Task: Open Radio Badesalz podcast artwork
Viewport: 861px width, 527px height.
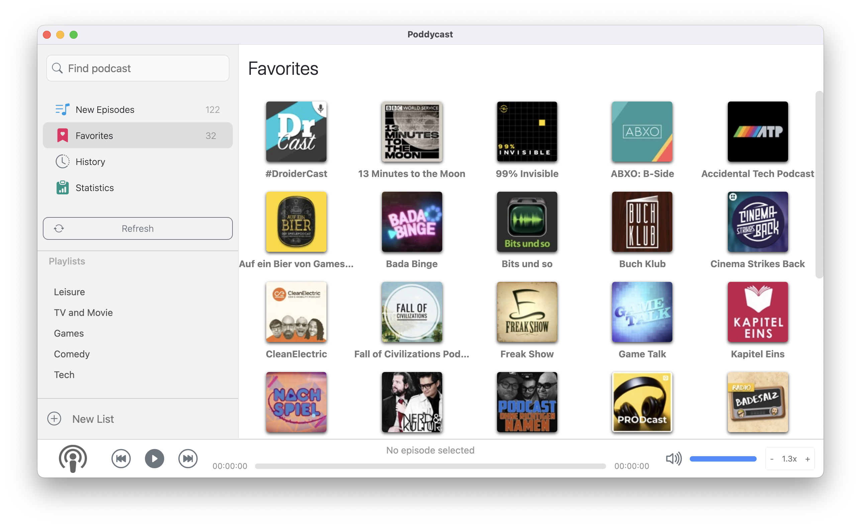Action: (x=758, y=402)
